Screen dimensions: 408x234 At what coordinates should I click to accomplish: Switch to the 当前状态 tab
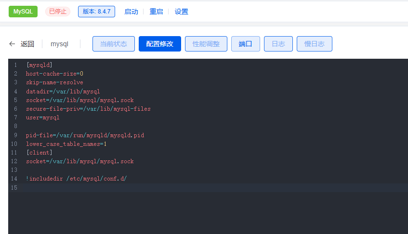114,44
